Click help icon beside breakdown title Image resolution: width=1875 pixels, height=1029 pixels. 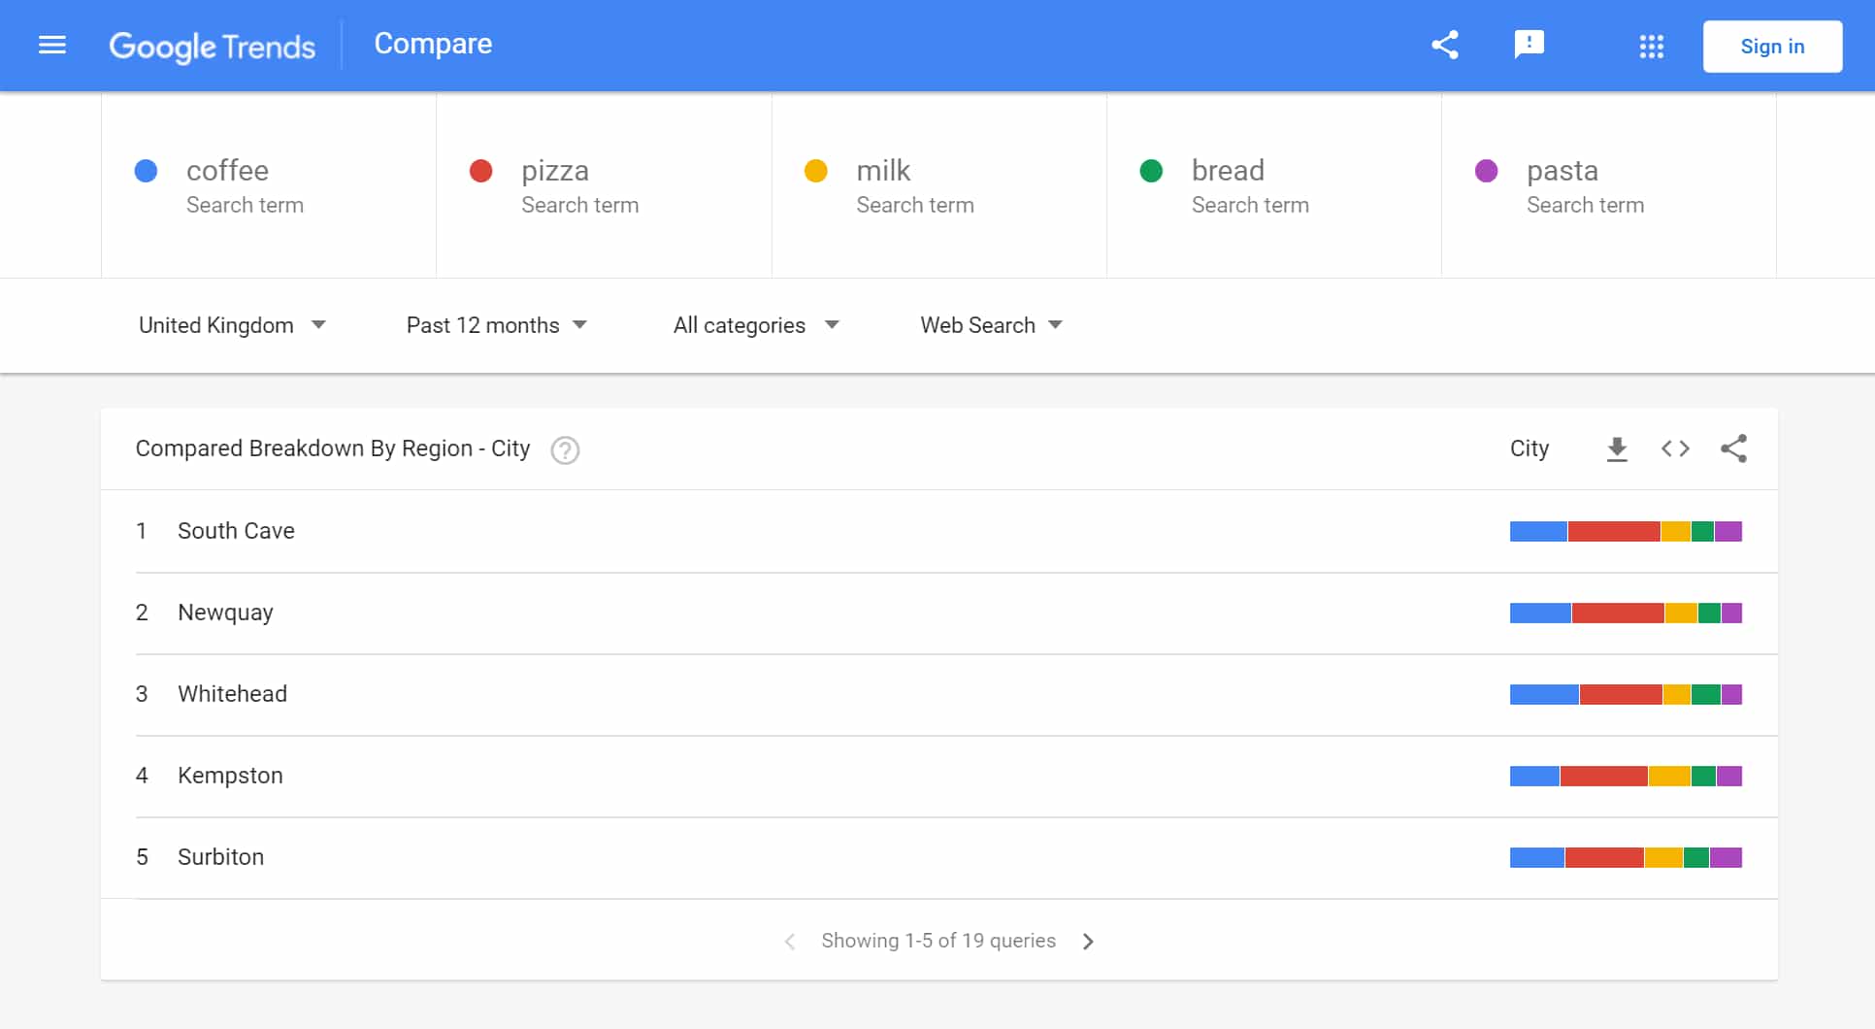coord(565,450)
